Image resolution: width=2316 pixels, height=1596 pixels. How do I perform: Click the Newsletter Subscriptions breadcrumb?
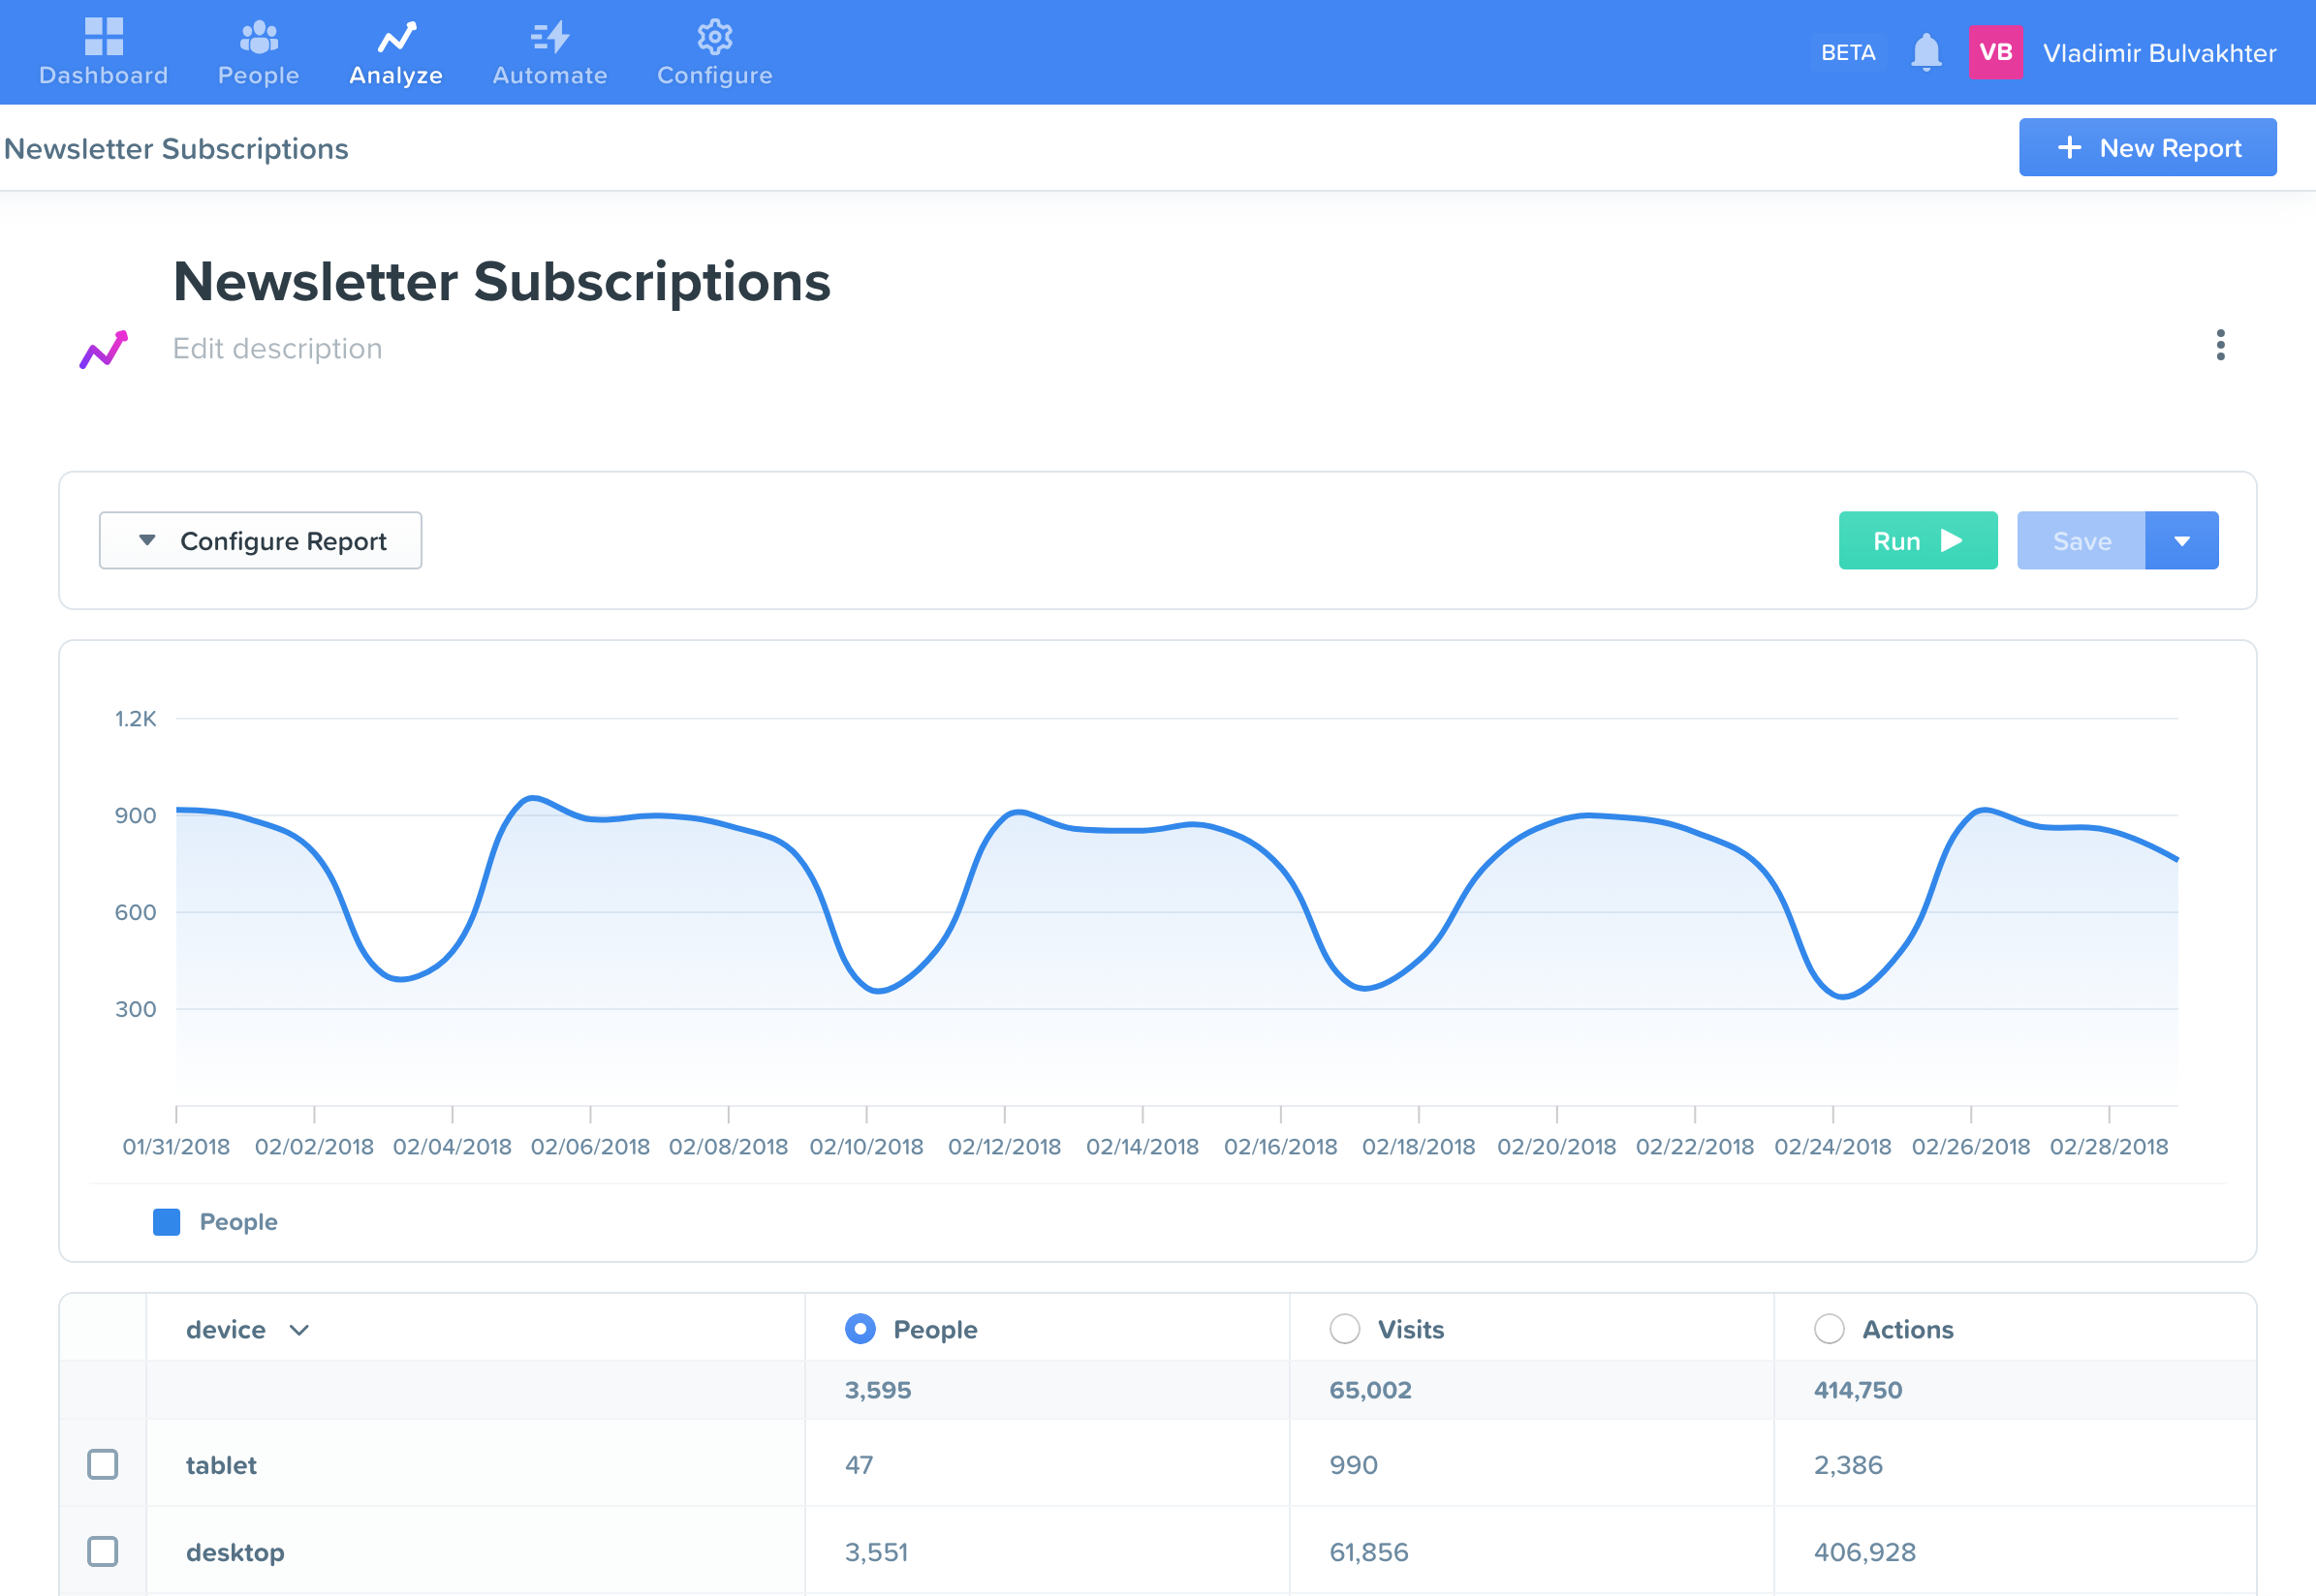pyautogui.click(x=176, y=148)
